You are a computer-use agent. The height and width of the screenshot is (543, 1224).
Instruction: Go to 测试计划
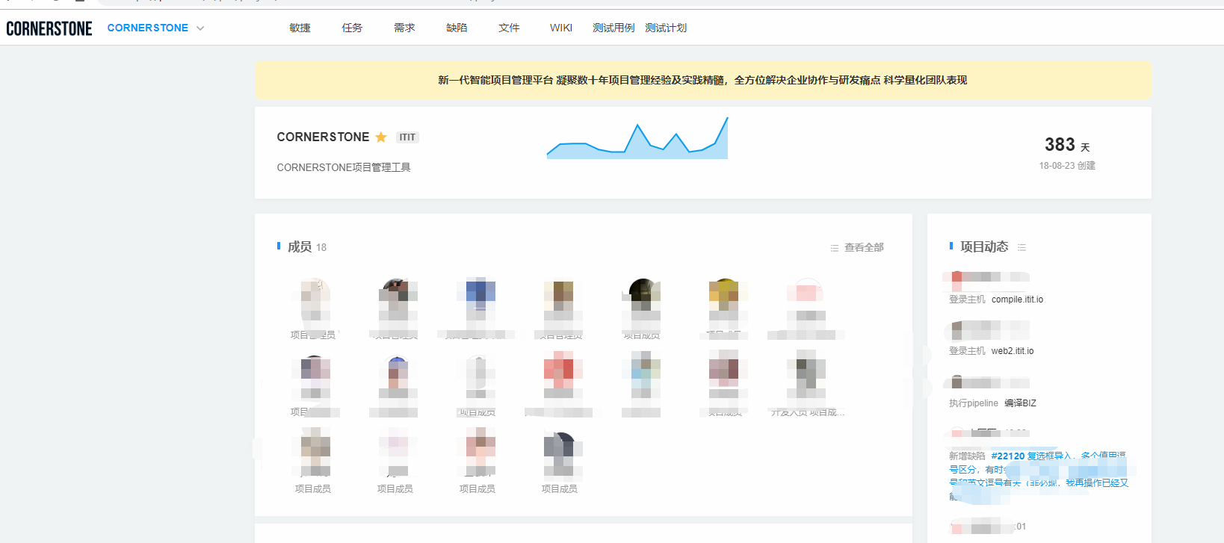[x=666, y=28]
